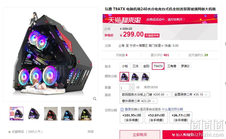The width and height of the screenshot is (226, 139).
Task: Expand the 宁波 city selector
Action: coord(134,46)
